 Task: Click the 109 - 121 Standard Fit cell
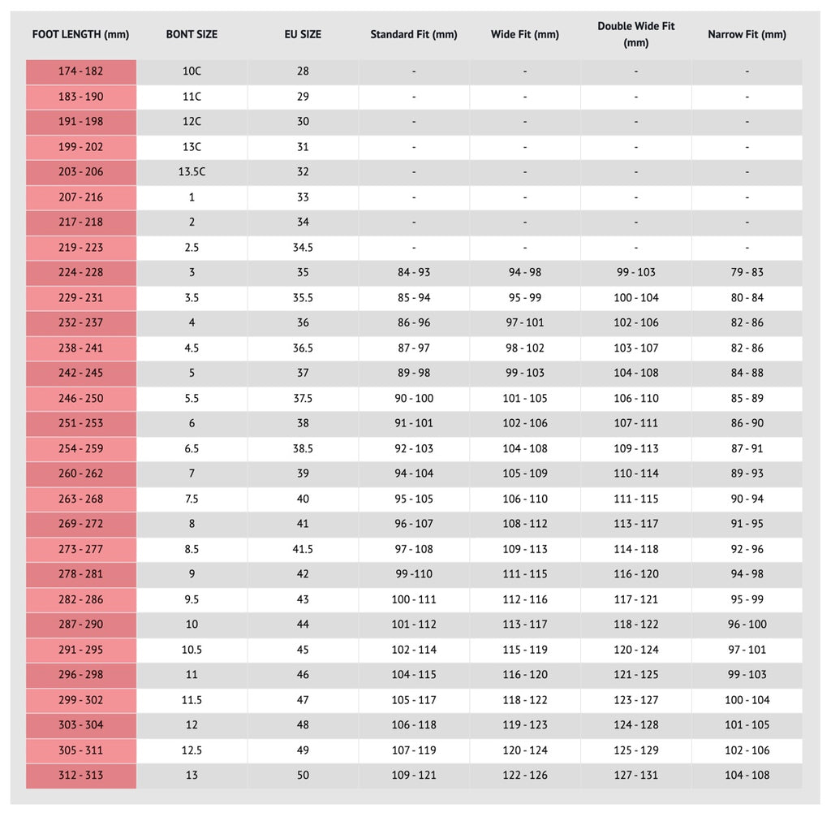[x=414, y=776]
